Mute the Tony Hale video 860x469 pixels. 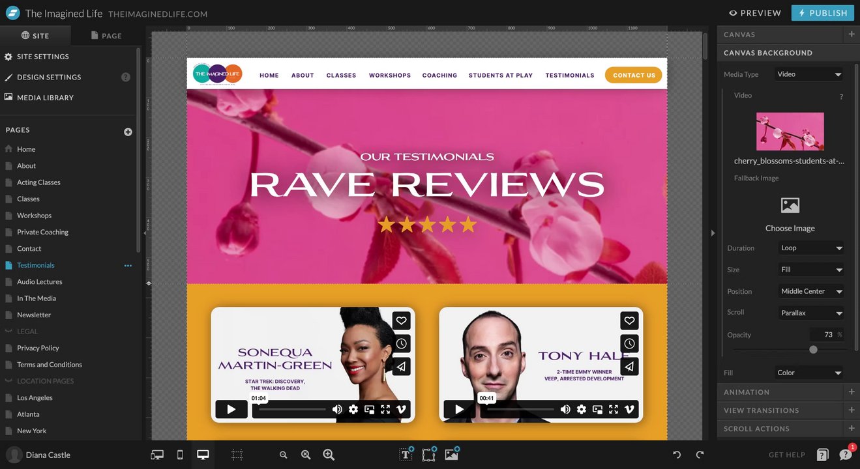[x=565, y=409]
